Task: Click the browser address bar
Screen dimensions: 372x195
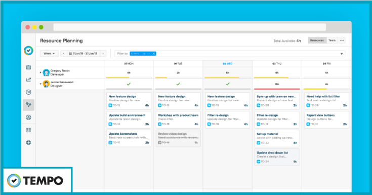Action: (x=190, y=27)
